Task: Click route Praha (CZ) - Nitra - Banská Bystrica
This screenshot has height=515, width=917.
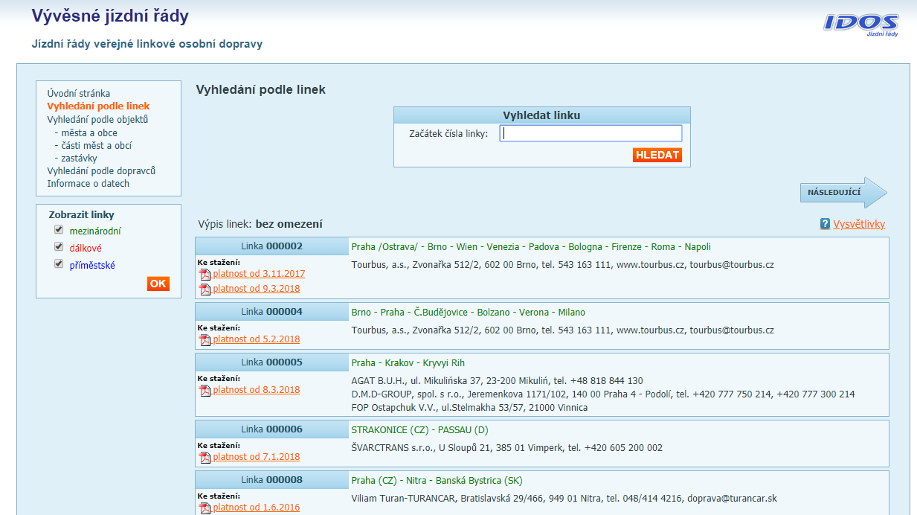Action: pos(437,481)
